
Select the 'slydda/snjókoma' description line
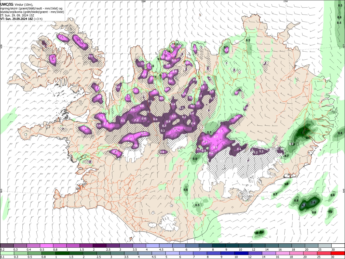32,12
